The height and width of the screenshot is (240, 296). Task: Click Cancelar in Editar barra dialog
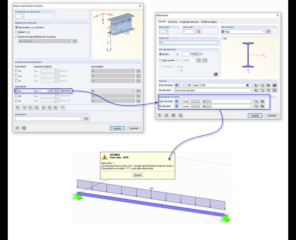(x=271, y=116)
